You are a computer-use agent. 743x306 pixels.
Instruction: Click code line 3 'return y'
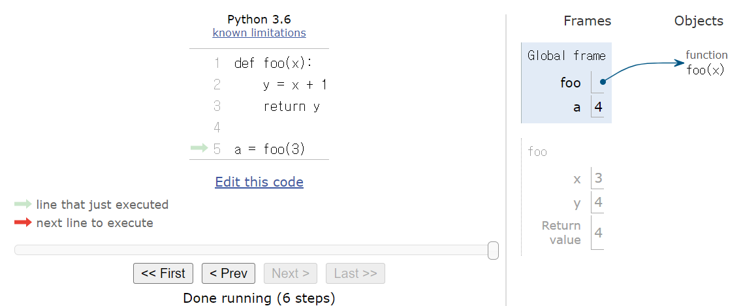click(x=292, y=106)
